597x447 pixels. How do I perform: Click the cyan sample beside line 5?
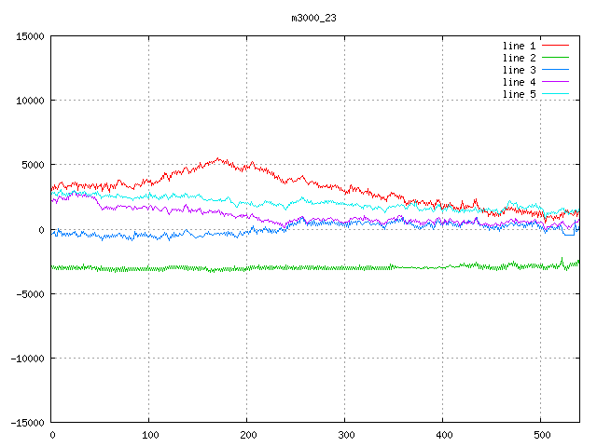pyautogui.click(x=555, y=94)
